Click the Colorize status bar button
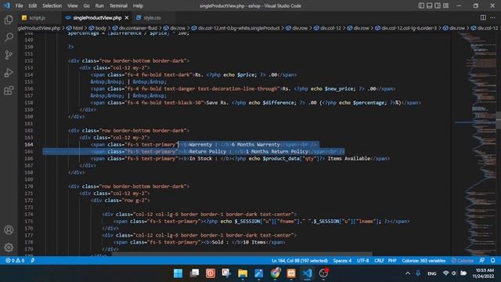Image resolution: width=501 pixels, height=282 pixels. pos(463,261)
